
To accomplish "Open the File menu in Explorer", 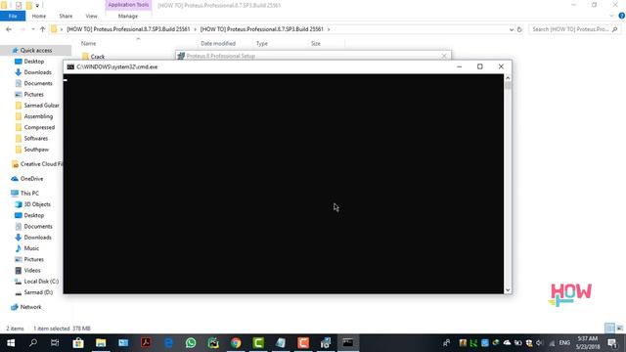I will [x=13, y=16].
